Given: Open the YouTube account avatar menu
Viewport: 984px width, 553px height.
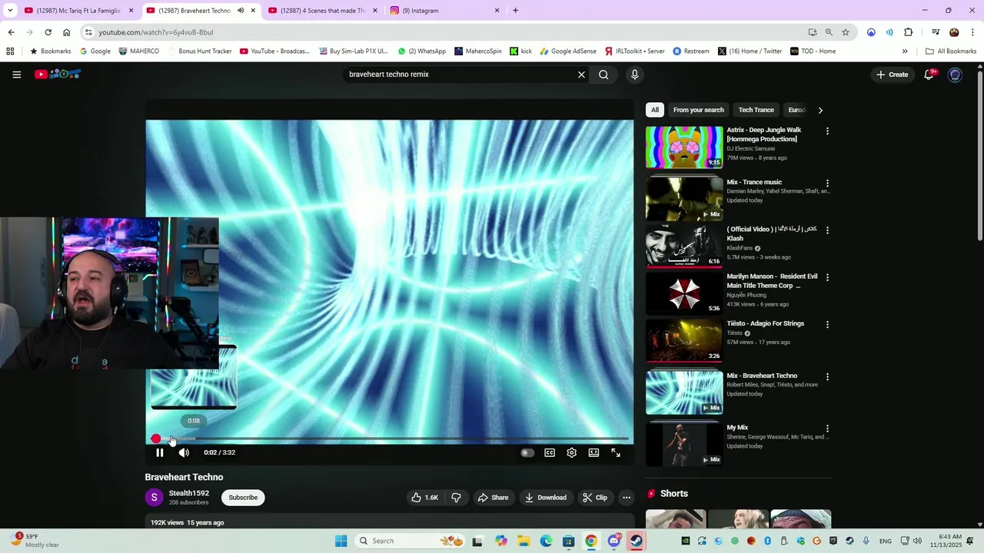Looking at the screenshot, I should [955, 75].
